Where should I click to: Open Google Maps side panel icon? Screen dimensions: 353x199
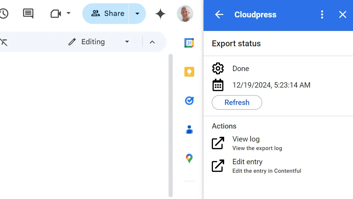(x=189, y=158)
